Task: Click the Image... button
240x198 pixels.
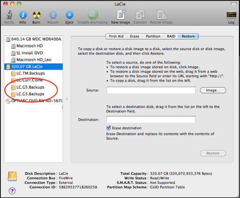Action: pos(213,90)
